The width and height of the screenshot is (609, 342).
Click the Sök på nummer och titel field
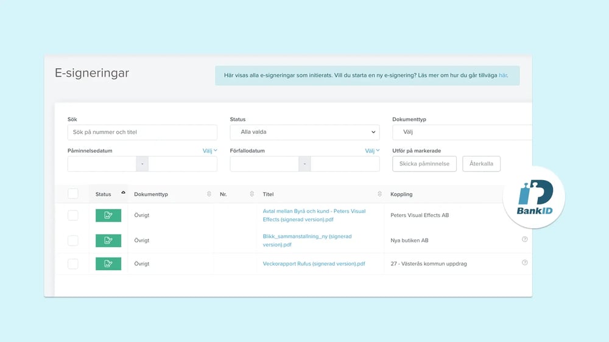click(142, 132)
